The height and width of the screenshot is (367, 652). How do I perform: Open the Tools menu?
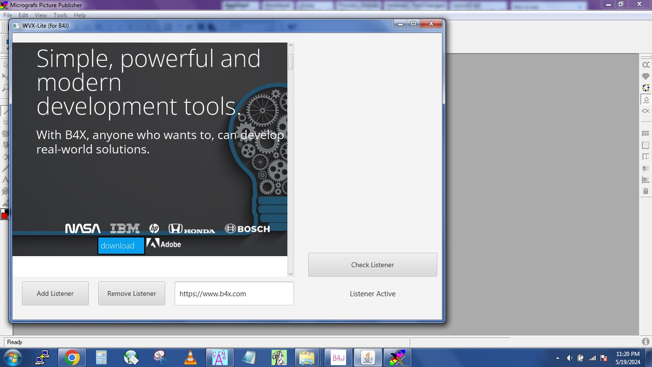[x=61, y=15]
